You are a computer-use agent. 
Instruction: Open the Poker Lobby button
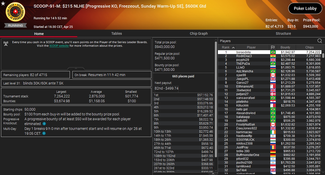[x=305, y=8]
